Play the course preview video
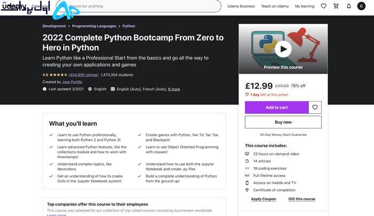The image size is (374, 216). [283, 49]
